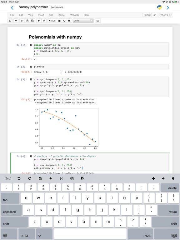180x240 pixels.
Task: Switch to numbers with left .?123 key
Action: (27, 234)
